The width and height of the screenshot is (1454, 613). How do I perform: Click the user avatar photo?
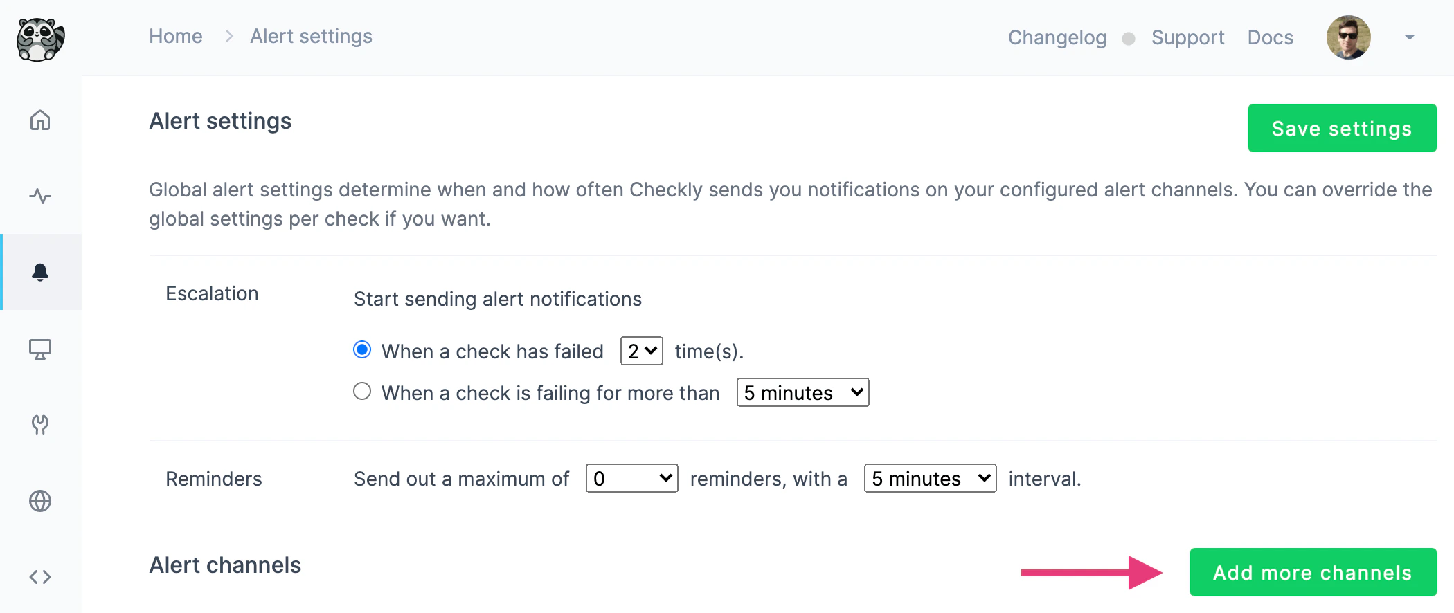click(x=1348, y=37)
